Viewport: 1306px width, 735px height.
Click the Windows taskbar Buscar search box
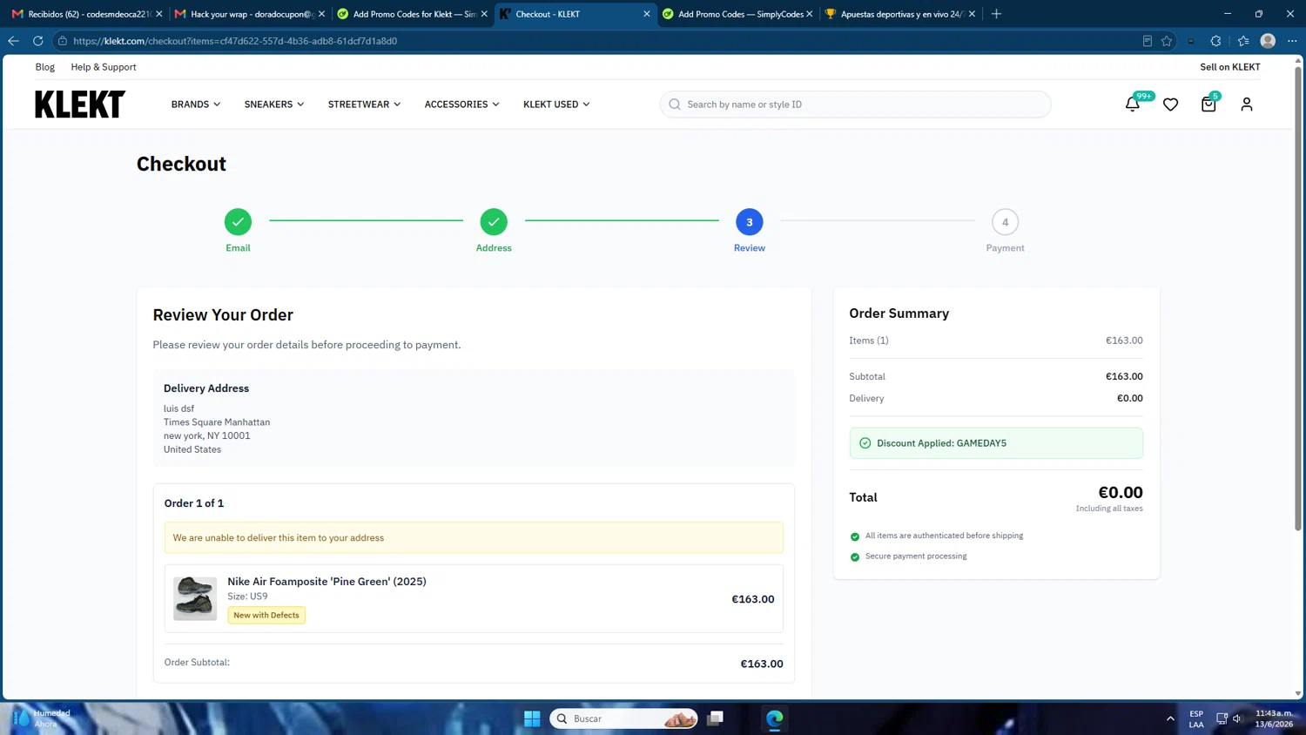point(623,718)
